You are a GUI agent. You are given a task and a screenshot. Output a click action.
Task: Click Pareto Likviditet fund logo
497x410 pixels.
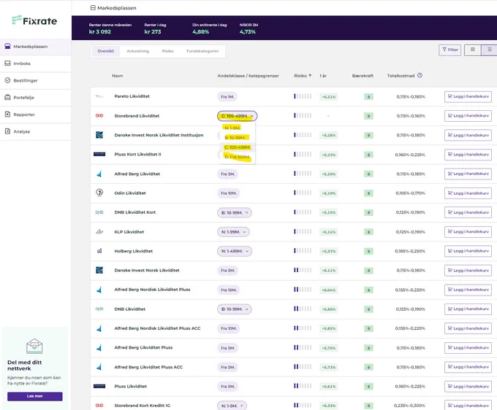click(x=99, y=96)
